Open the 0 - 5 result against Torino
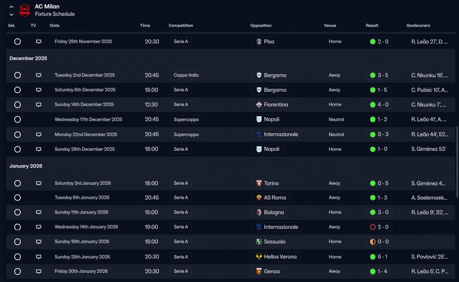 point(379,183)
